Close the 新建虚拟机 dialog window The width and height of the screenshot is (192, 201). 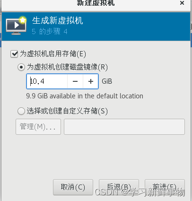pyautogui.click(x=182, y=3)
